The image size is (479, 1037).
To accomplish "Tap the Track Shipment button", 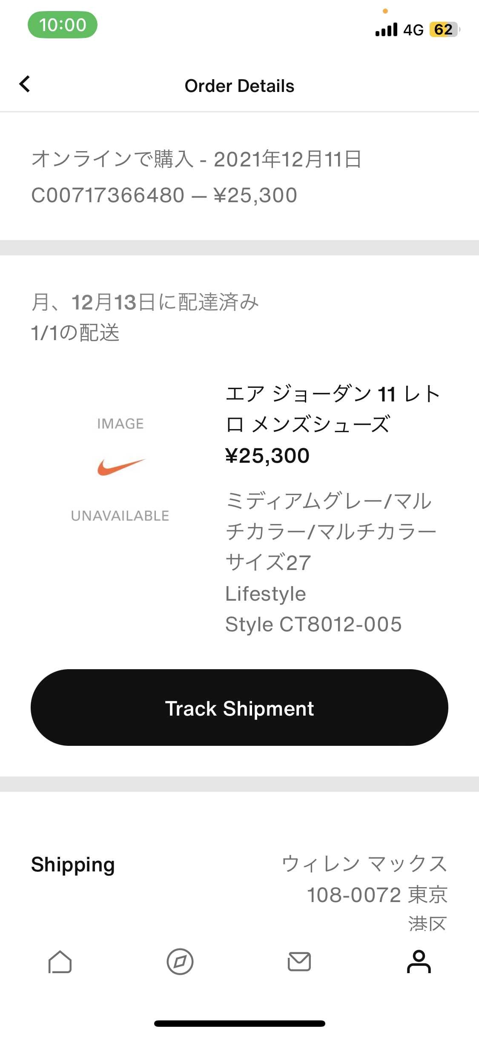I will (239, 708).
